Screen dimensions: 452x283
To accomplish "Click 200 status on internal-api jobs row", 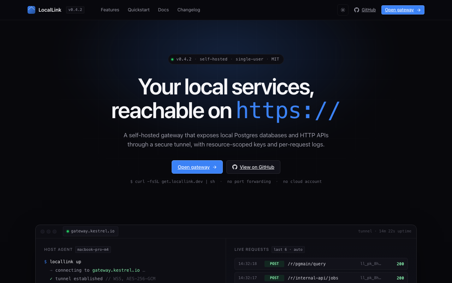I will (400, 278).
